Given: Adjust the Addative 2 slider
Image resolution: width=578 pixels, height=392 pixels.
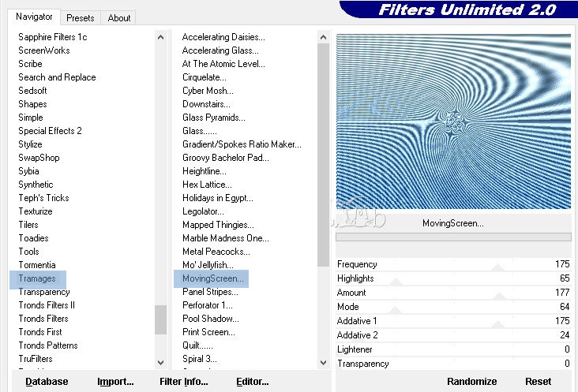Looking at the screenshot, I should point(453,335).
